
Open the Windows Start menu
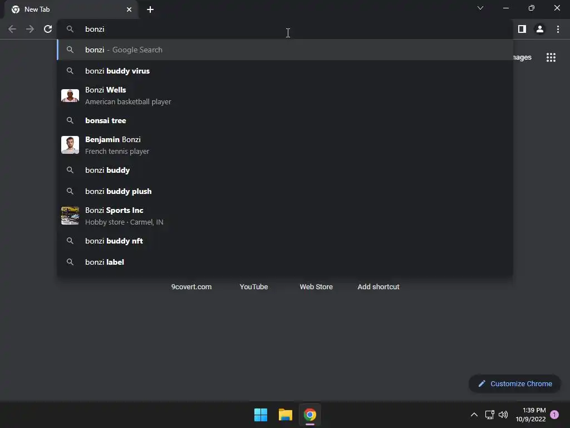pyautogui.click(x=261, y=415)
